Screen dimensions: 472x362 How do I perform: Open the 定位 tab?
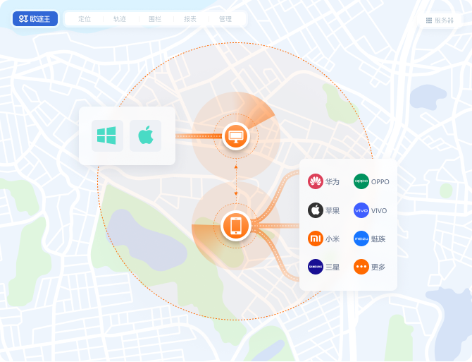(x=85, y=19)
